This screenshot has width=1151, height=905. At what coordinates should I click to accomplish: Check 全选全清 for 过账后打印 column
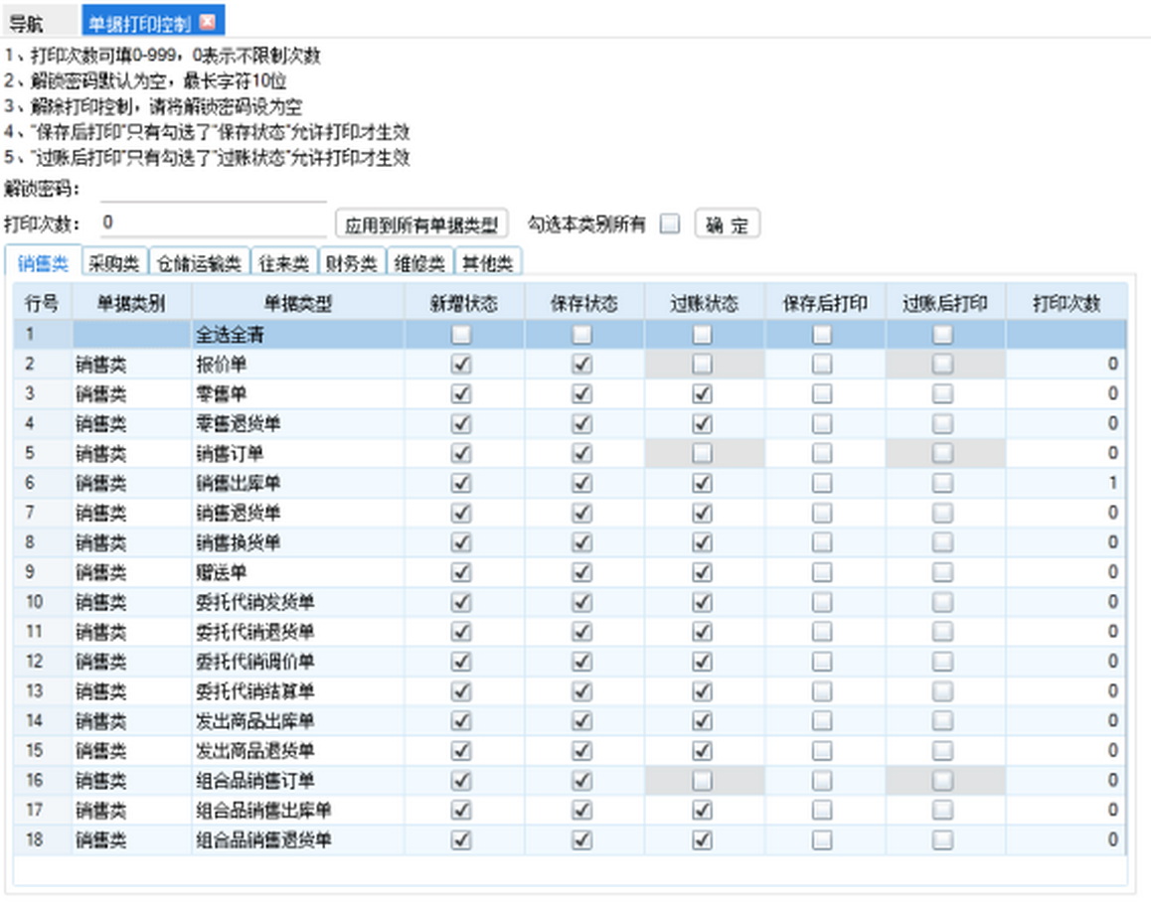[942, 335]
